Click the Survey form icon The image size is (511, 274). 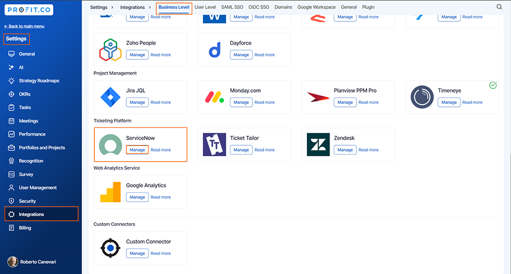tap(11, 174)
